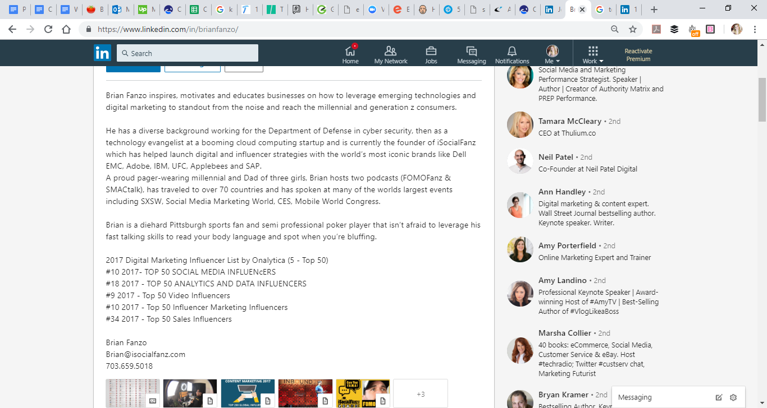Open the Buffer stacked-layers extension
Screen dimensions: 767x408
674,29
